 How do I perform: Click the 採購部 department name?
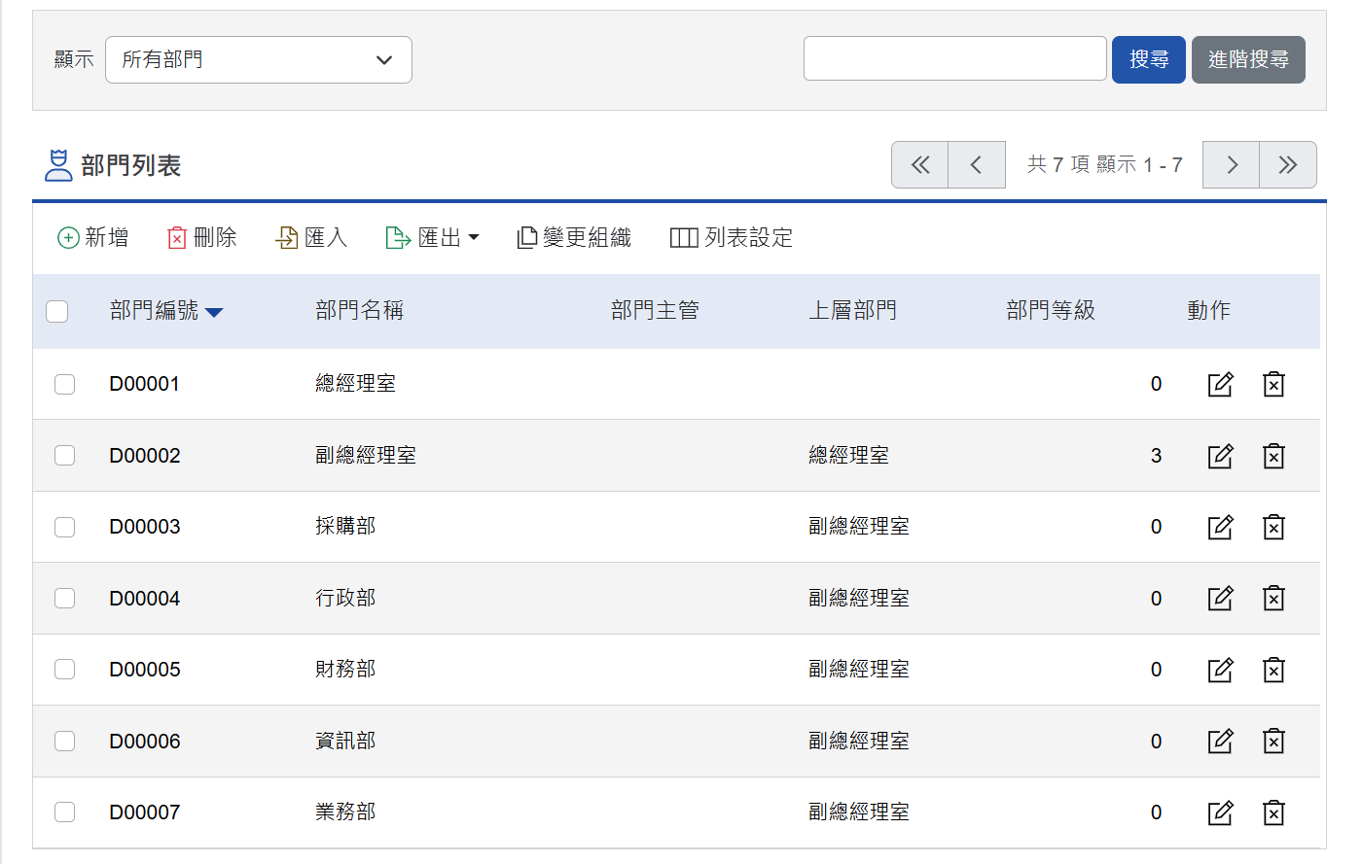[x=345, y=527]
